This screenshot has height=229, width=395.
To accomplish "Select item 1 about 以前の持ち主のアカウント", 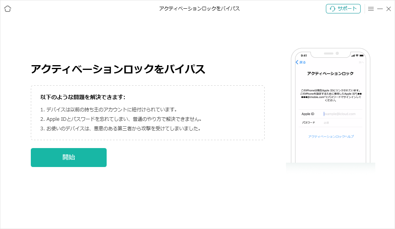I will (x=109, y=110).
